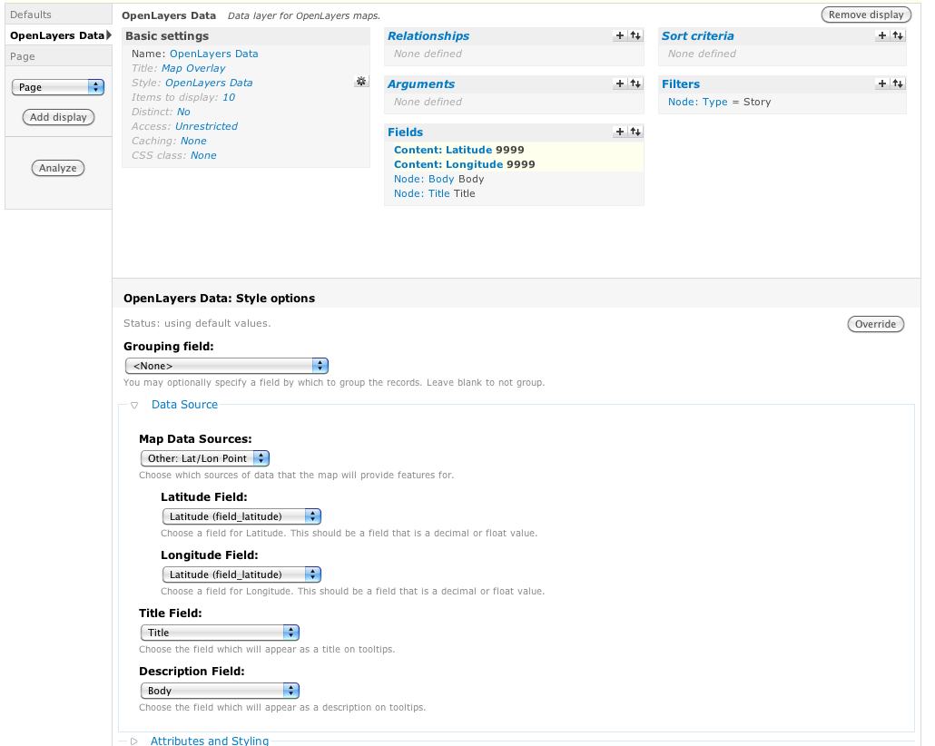Edit the Name value OpenLayers Data
The width and height of the screenshot is (935, 746).
coord(214,54)
